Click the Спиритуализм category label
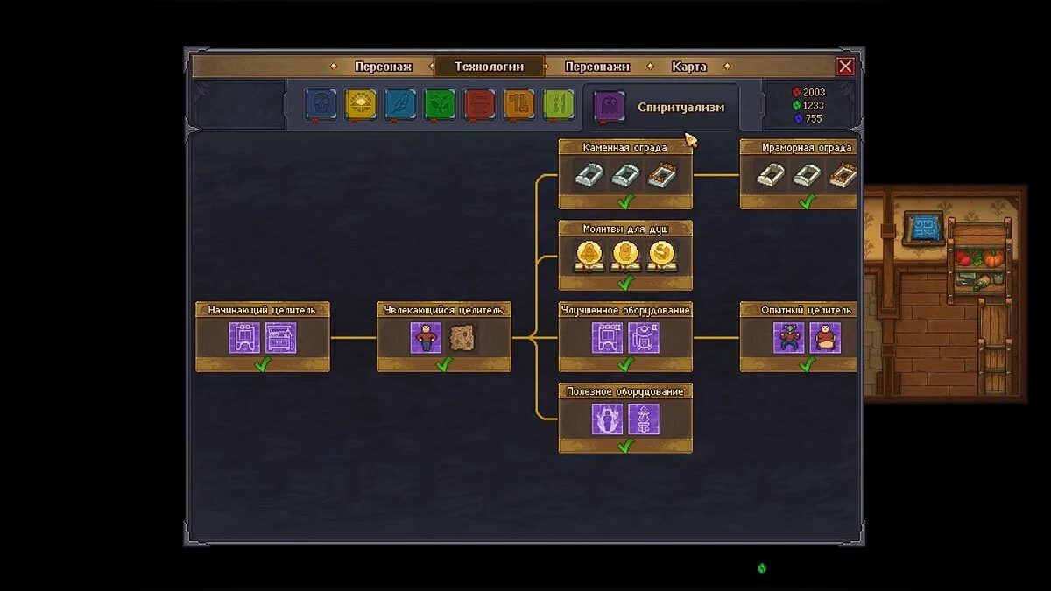Image resolution: width=1051 pixels, height=591 pixels. coord(681,108)
